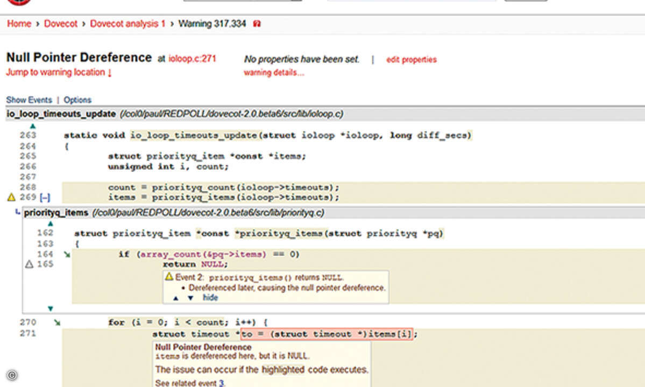Click edit properties link

click(x=412, y=60)
